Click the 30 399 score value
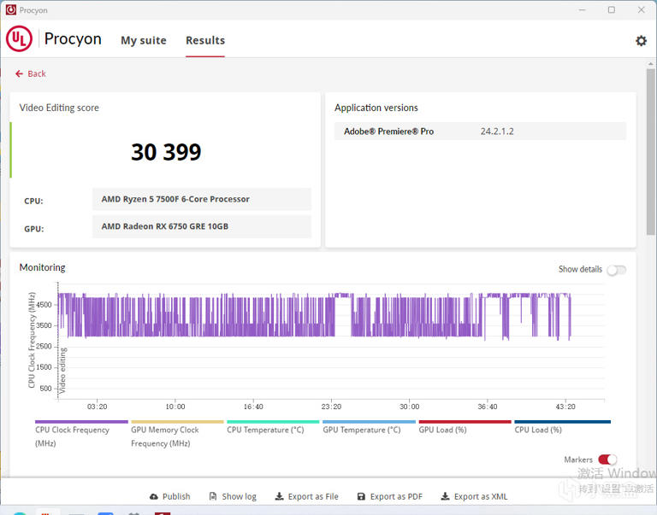Image resolution: width=657 pixels, height=515 pixels. [166, 152]
